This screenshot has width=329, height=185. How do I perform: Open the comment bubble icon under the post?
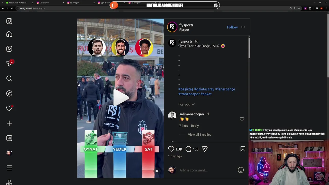point(188,149)
